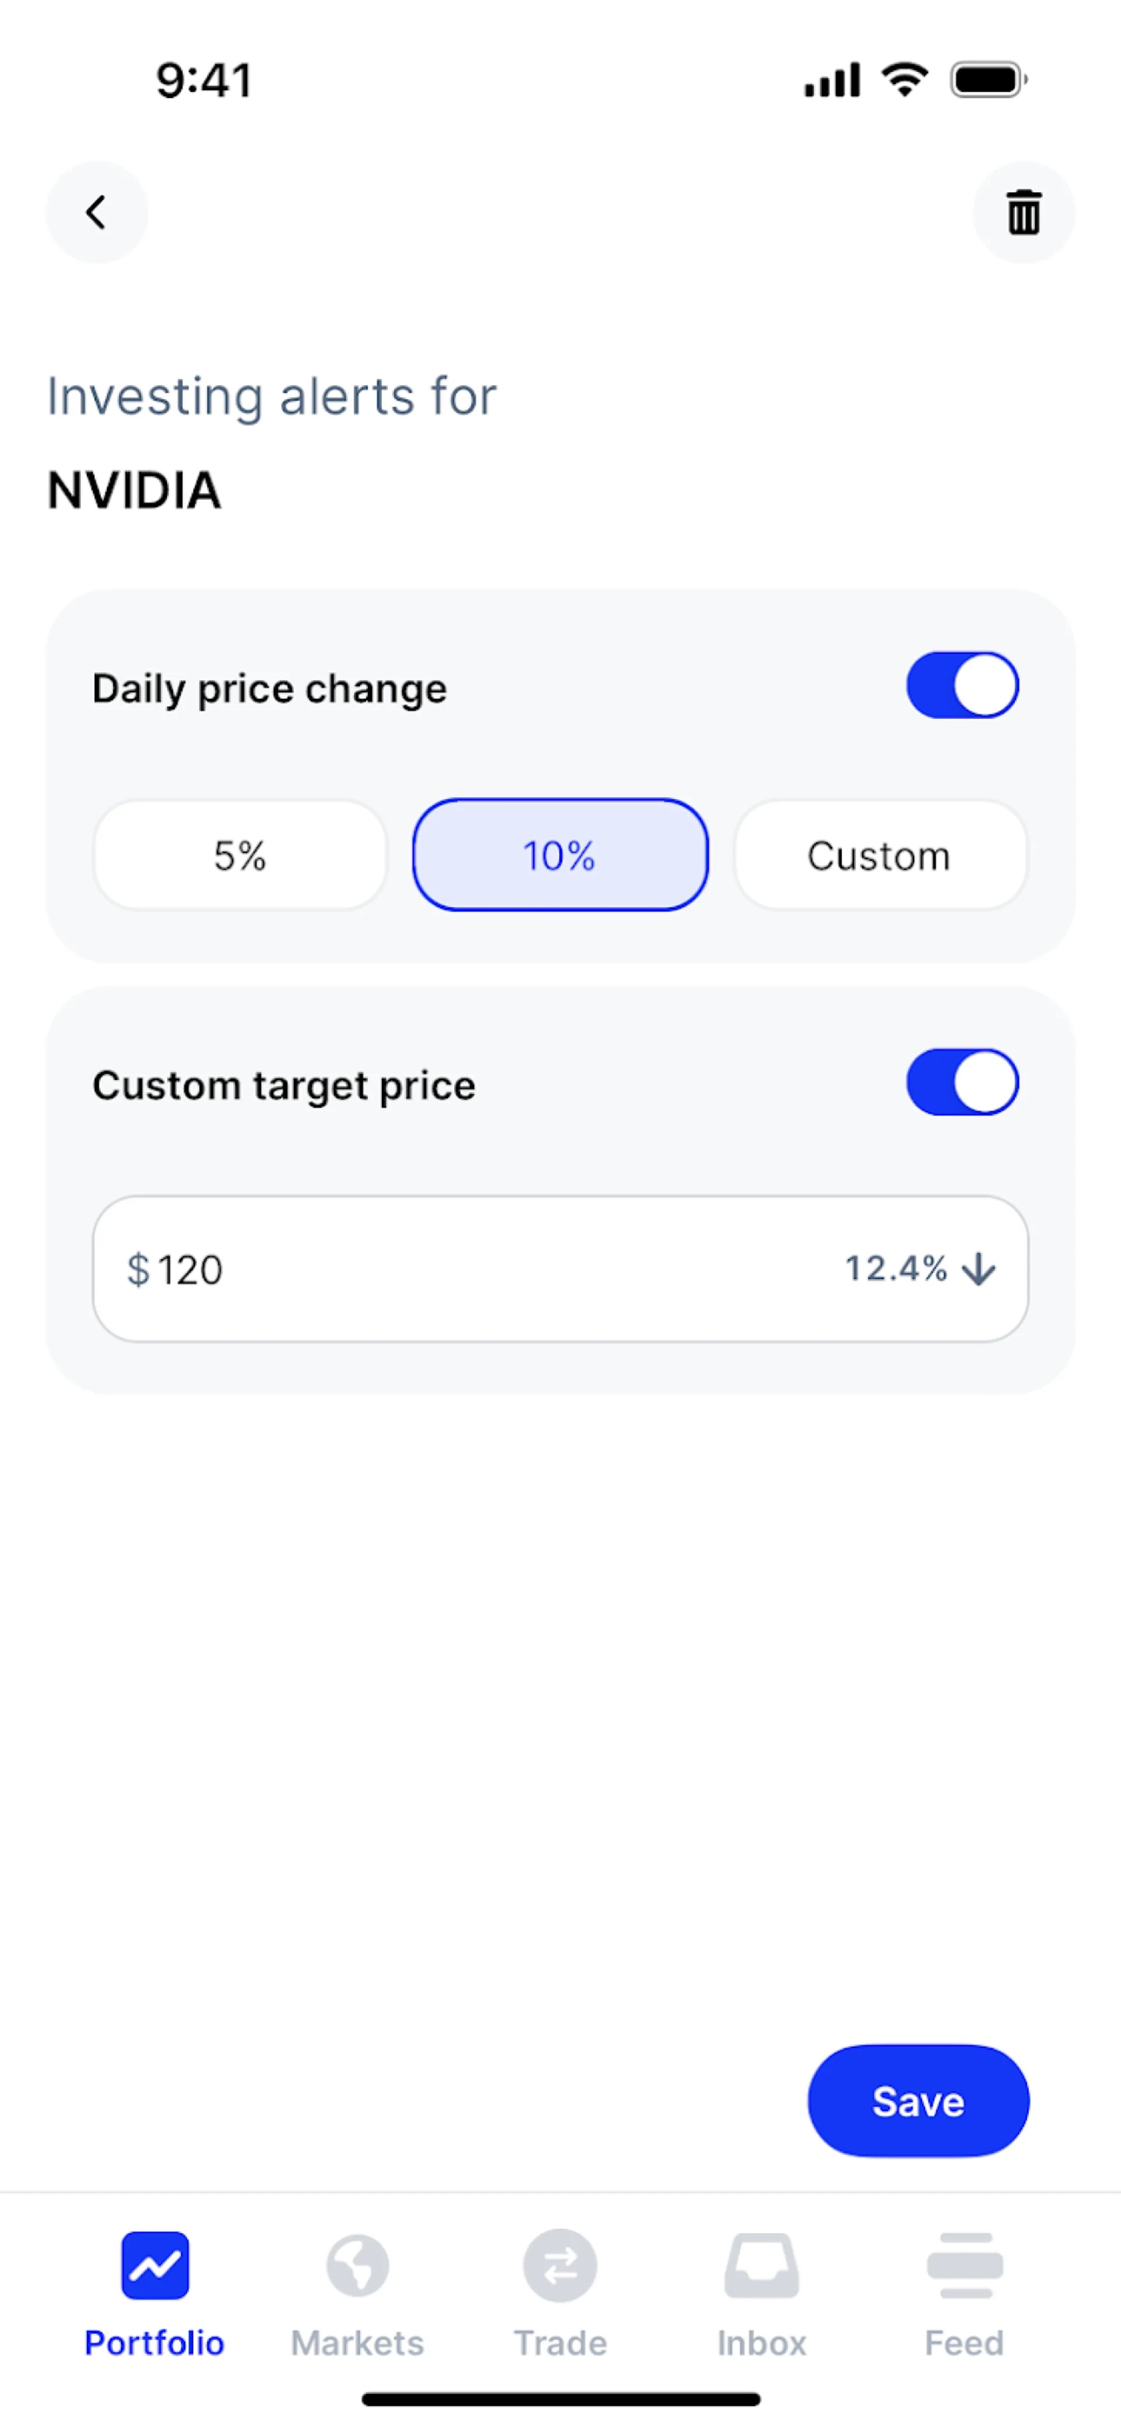
Task: Tap the back arrow icon
Action: pos(97,212)
